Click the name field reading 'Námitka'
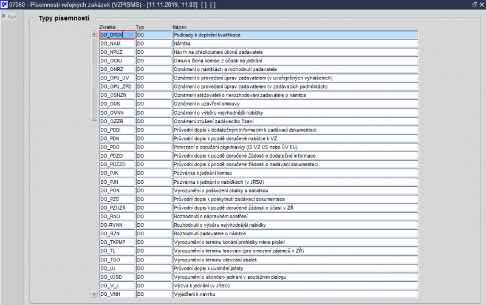The width and height of the screenshot is (486, 305). (295, 44)
